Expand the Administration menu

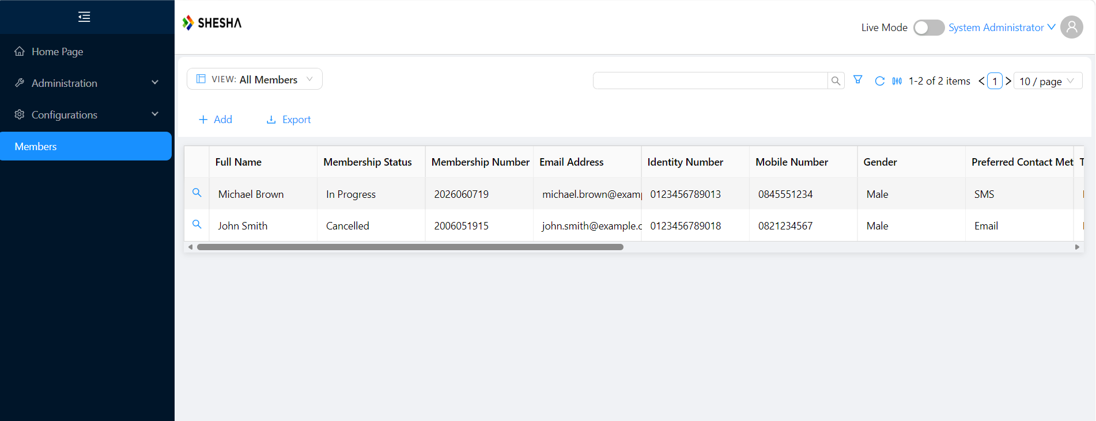[87, 83]
